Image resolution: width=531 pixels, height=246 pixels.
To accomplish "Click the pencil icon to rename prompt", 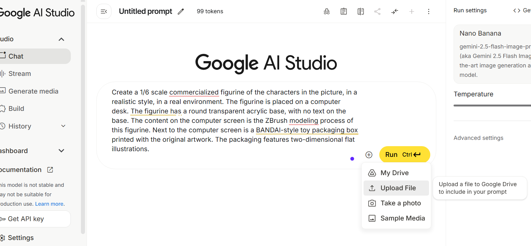I will coord(181,12).
